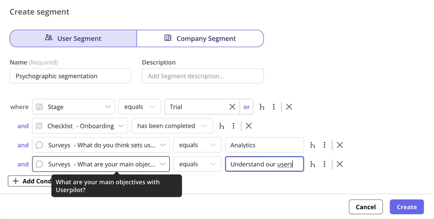Viewport: 434px width, 219px height.
Task: Delete the Checklist Onboarding condition row
Action: pyautogui.click(x=248, y=126)
